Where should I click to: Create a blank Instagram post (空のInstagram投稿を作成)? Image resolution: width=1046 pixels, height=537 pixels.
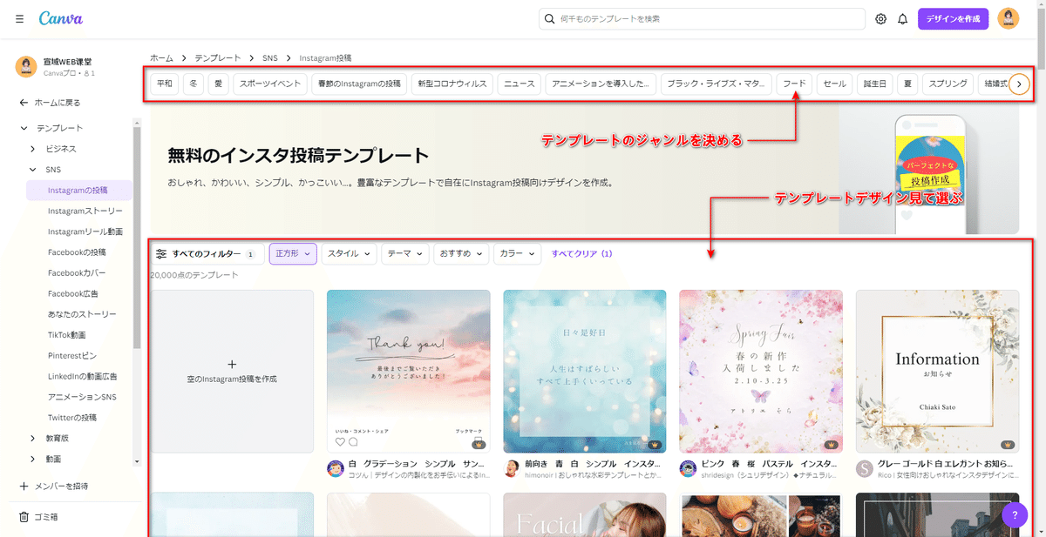232,372
